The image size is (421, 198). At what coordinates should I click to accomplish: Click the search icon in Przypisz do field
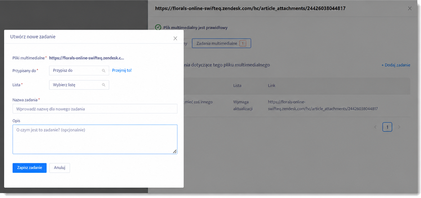[x=104, y=70]
